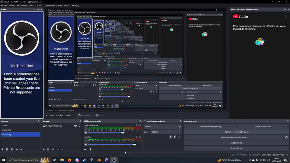
Task: Open Mic/Aux options three-dot menu
Action: pos(86,140)
